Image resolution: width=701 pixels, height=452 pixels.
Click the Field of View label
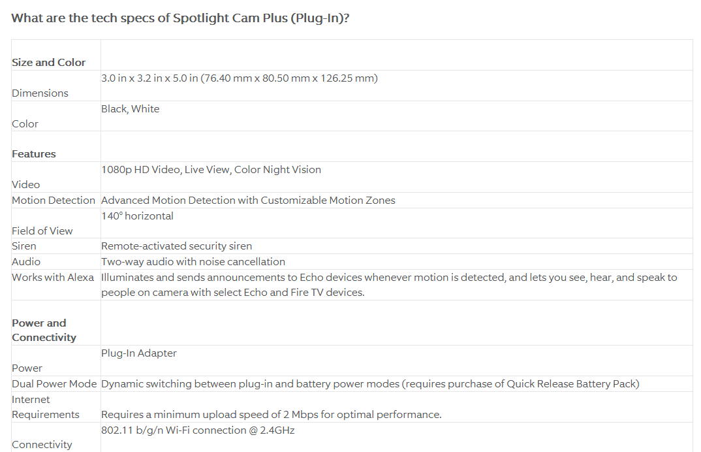42,231
